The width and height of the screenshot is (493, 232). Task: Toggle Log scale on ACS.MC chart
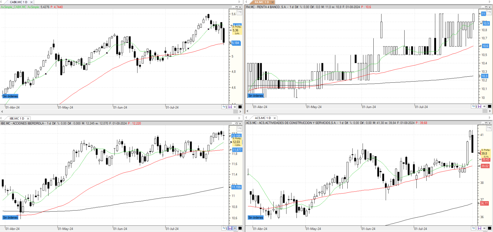click(489, 128)
